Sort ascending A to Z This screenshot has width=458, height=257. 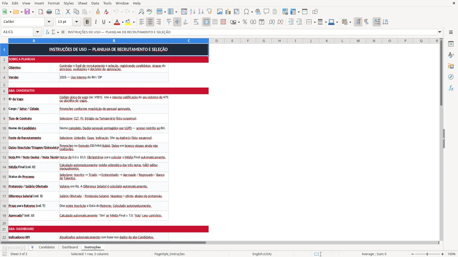click(x=193, y=12)
